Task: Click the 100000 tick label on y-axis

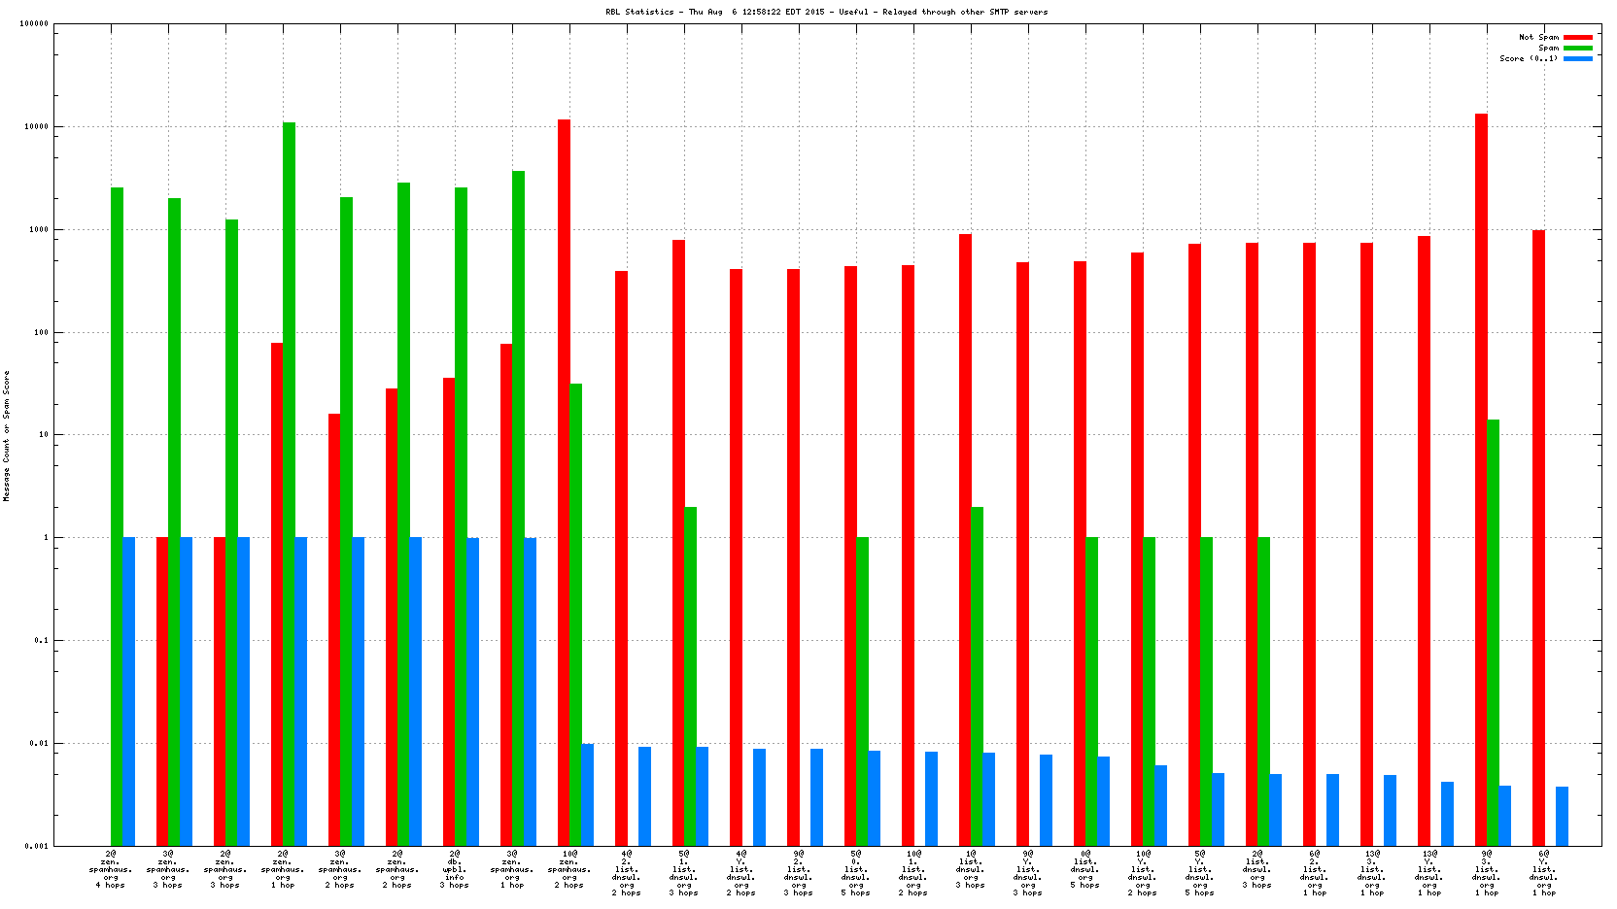Action: 34,24
